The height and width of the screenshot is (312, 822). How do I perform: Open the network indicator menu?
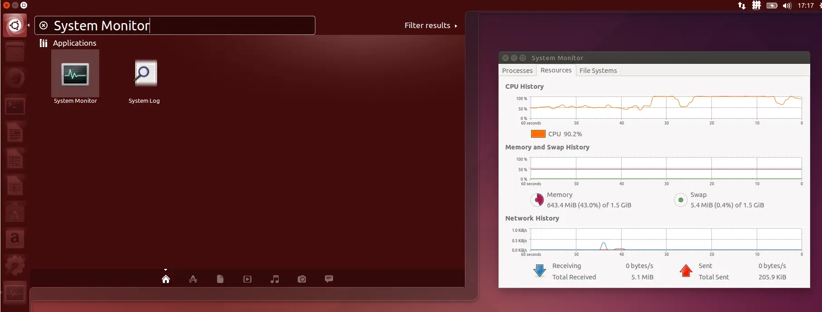click(x=742, y=5)
